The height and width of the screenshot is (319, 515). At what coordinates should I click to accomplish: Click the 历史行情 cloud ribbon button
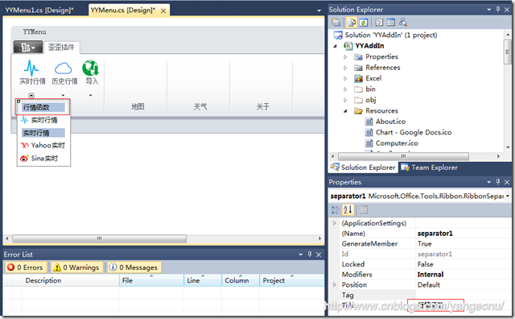tap(64, 72)
